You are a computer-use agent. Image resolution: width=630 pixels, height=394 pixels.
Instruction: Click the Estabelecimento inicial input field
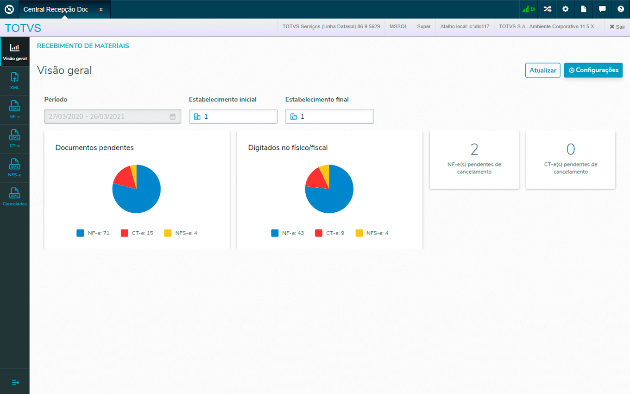pos(233,117)
